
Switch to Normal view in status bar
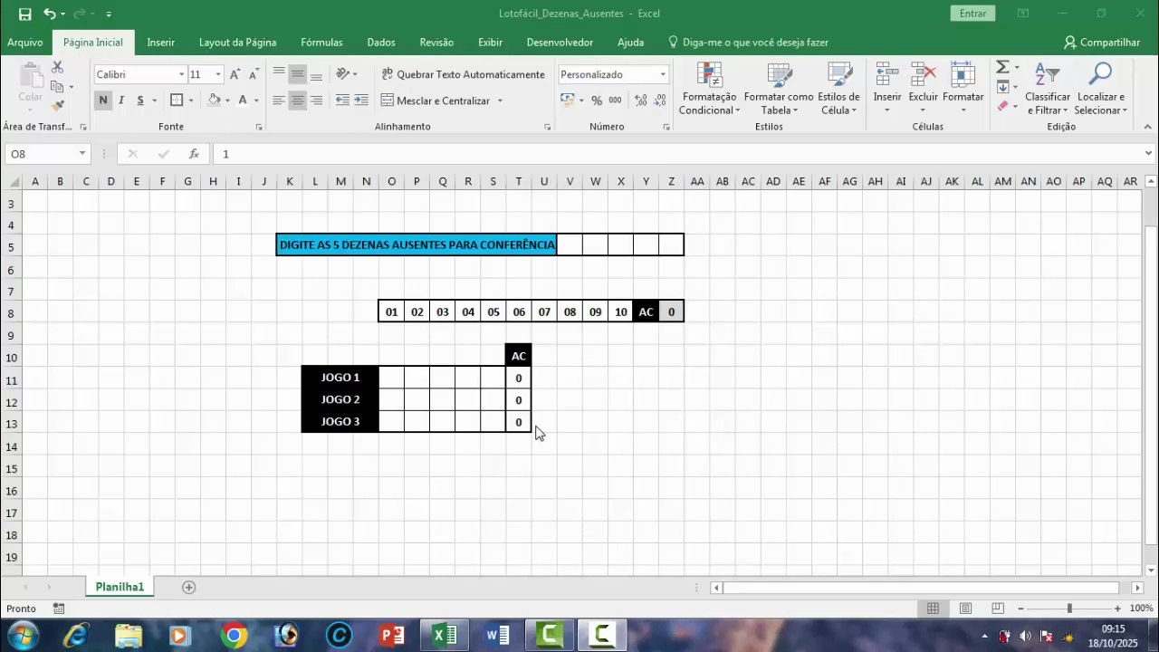click(934, 609)
